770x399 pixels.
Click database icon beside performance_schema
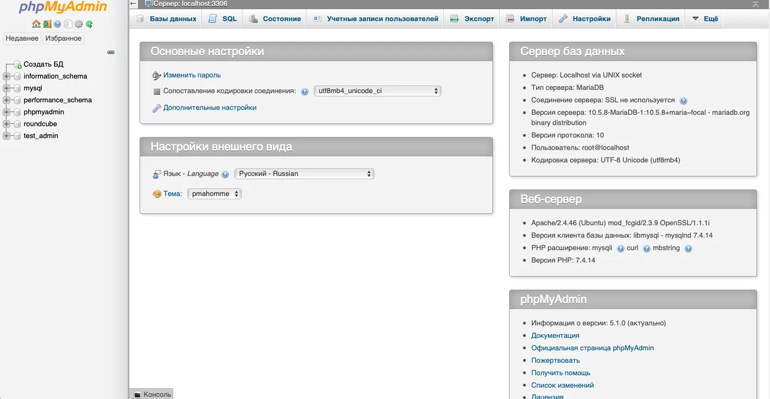(x=17, y=100)
